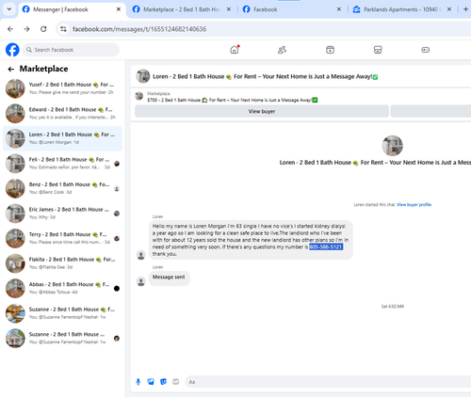471x397 pixels.
Task: View site information icon in address bar
Action: point(63,29)
